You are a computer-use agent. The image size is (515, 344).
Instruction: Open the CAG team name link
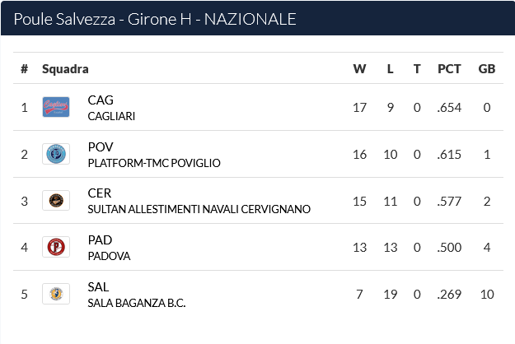[101, 100]
